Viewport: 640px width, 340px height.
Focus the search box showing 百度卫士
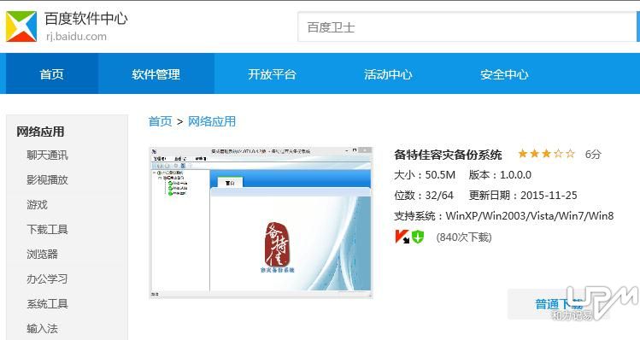[x=467, y=27]
